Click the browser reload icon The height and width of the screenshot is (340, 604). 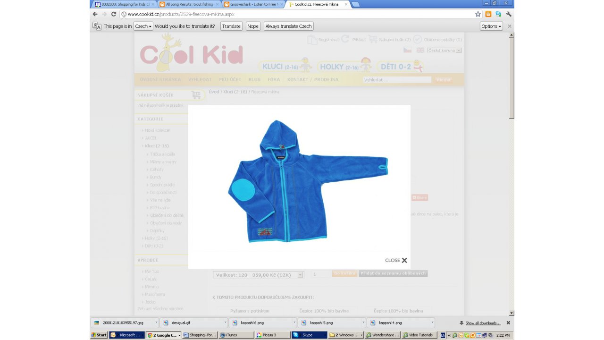114,14
